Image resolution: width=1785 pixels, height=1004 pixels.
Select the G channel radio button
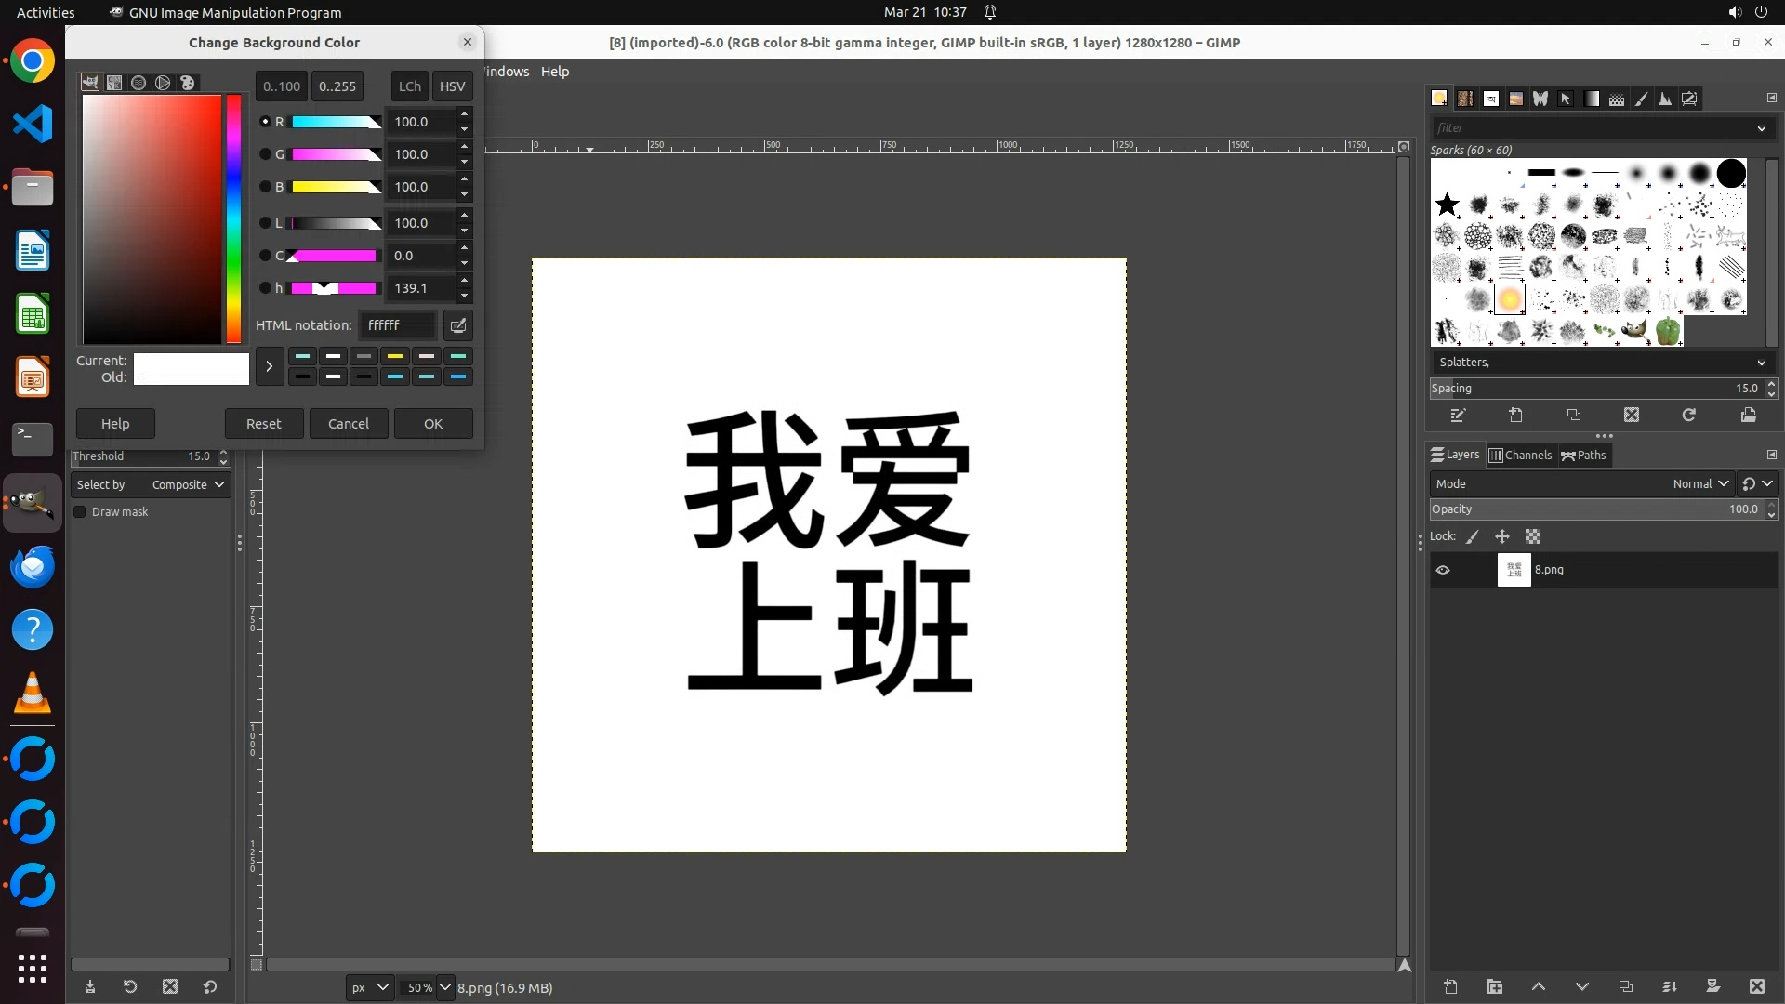265,154
